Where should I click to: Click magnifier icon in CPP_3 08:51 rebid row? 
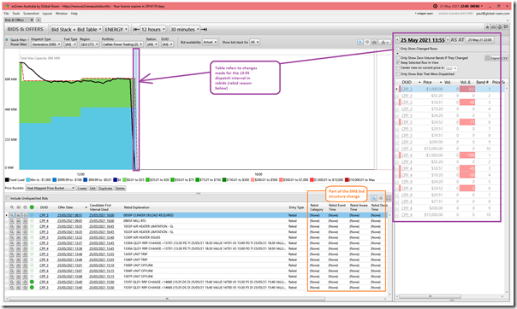[x=12, y=215]
